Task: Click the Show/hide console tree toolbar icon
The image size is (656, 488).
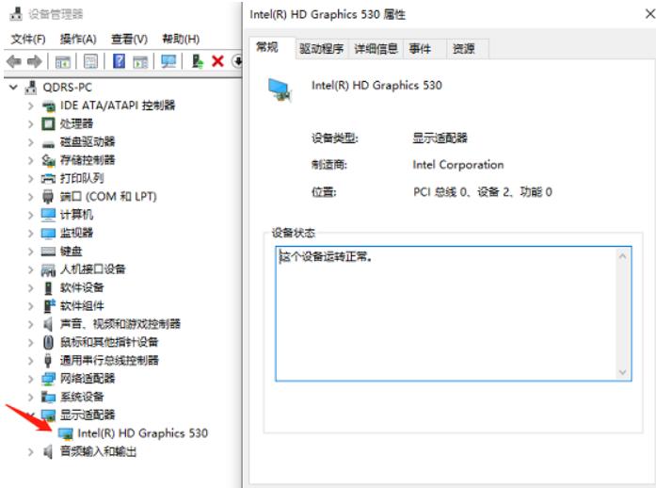Action: pyautogui.click(x=63, y=62)
